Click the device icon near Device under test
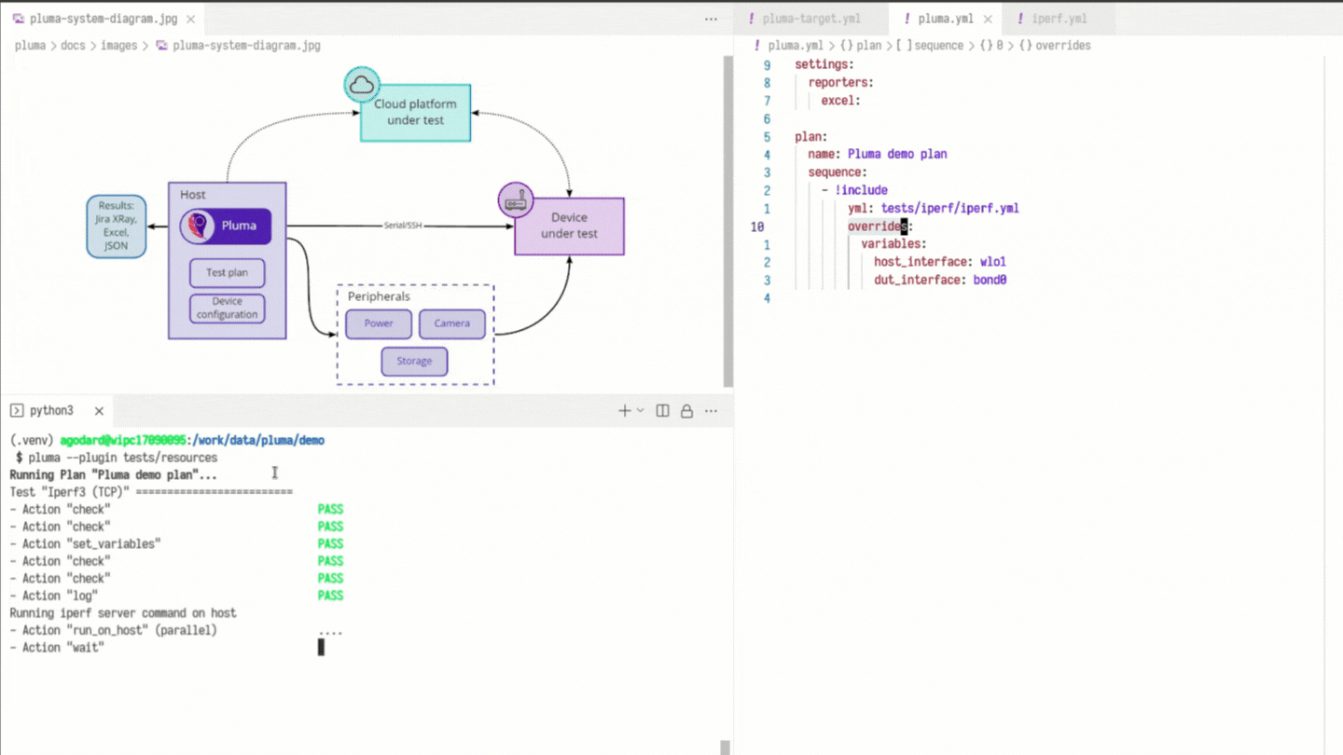Viewport: 1343px width, 755px height. click(x=516, y=200)
